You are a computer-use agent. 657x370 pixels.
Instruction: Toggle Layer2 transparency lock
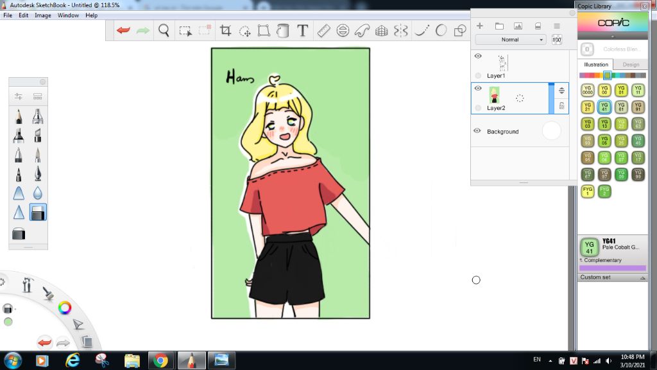[x=561, y=106]
